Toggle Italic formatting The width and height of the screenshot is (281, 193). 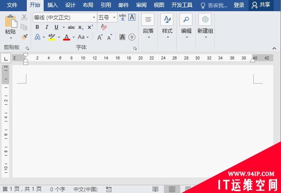[x=47, y=27]
